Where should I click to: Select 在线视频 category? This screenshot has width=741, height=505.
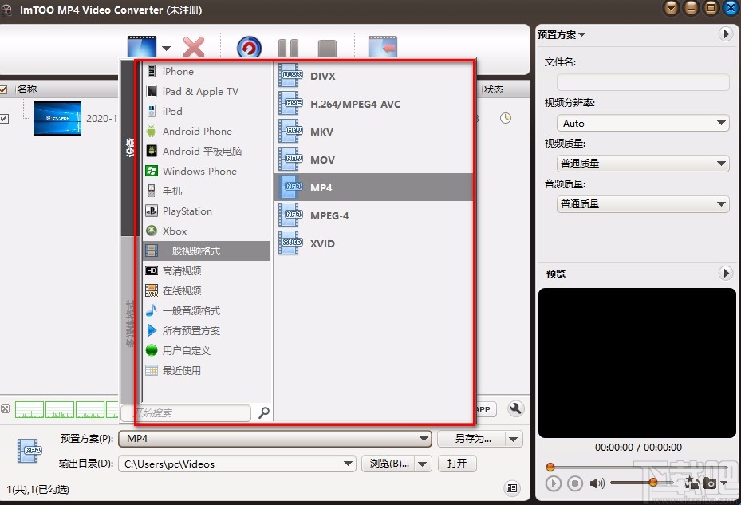click(x=207, y=290)
